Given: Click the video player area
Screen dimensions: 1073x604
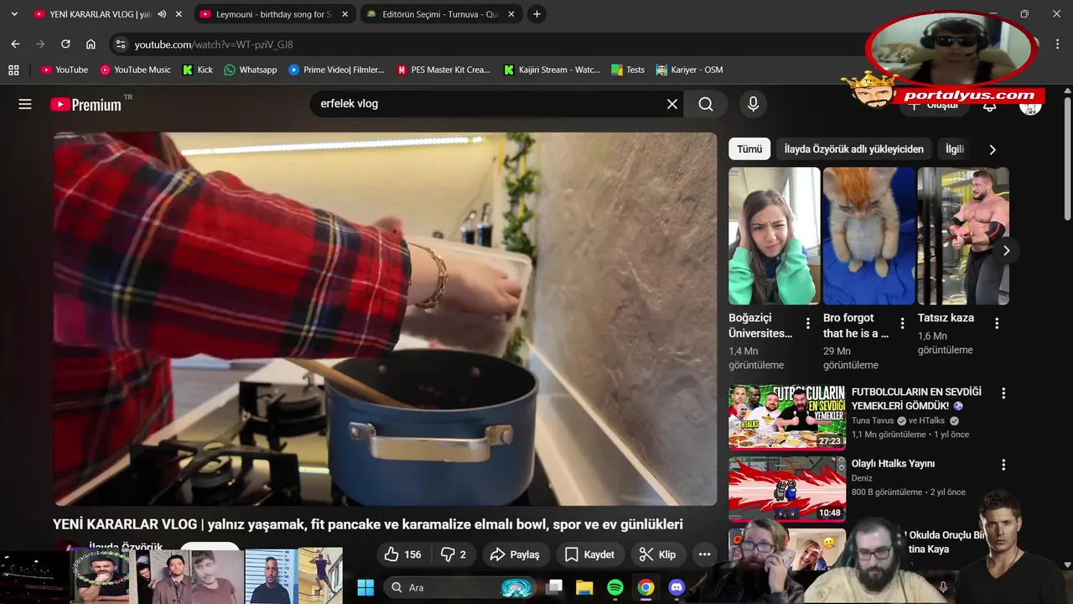Looking at the screenshot, I should pyautogui.click(x=385, y=319).
